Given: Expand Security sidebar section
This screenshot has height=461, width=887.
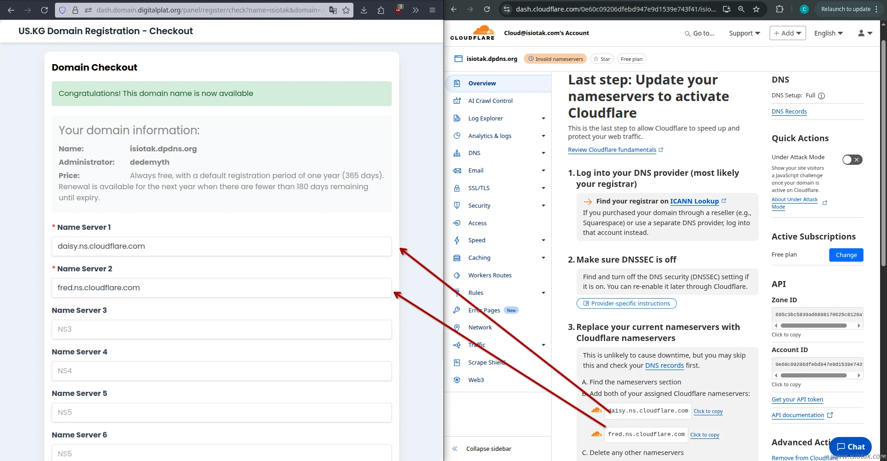Looking at the screenshot, I should coord(543,206).
